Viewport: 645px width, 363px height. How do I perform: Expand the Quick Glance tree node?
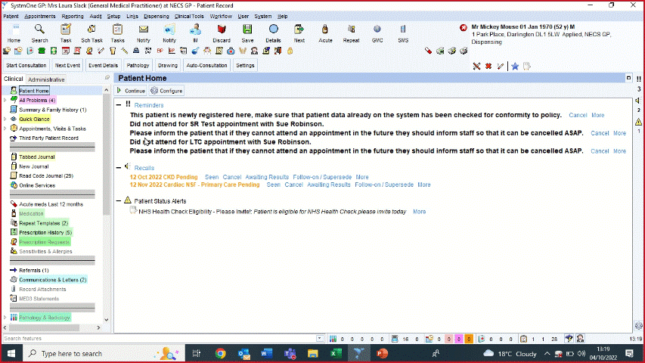pyautogui.click(x=5, y=119)
